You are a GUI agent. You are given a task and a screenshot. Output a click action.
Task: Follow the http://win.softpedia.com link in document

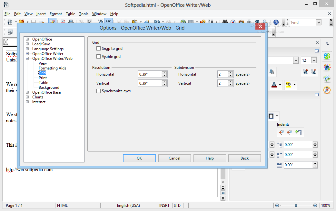29,170
